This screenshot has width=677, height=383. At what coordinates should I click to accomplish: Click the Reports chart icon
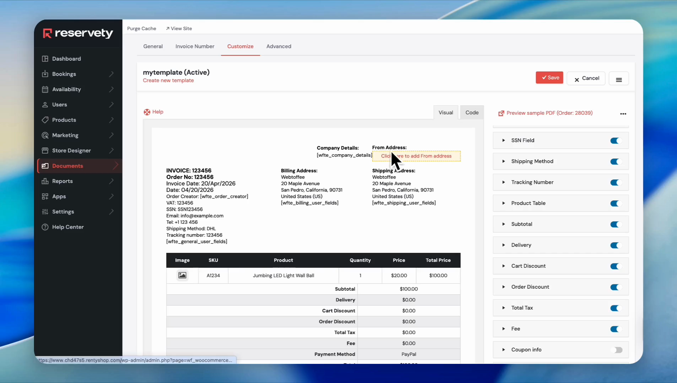click(x=45, y=181)
